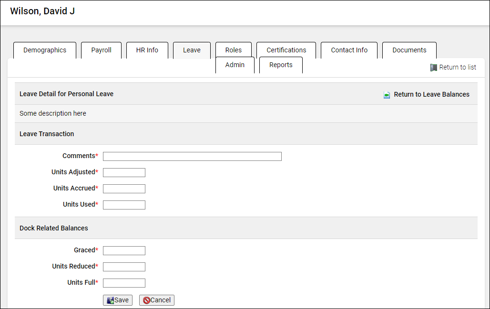Select the Admin tab
Viewport: 490px width, 309px height.
click(x=235, y=65)
